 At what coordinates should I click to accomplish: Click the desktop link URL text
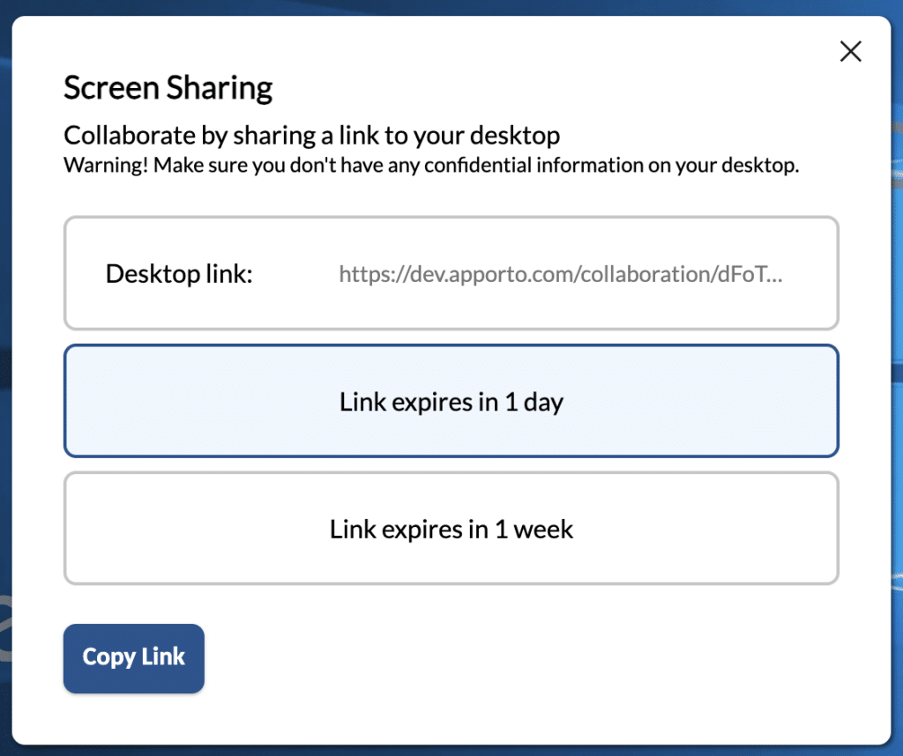[560, 274]
